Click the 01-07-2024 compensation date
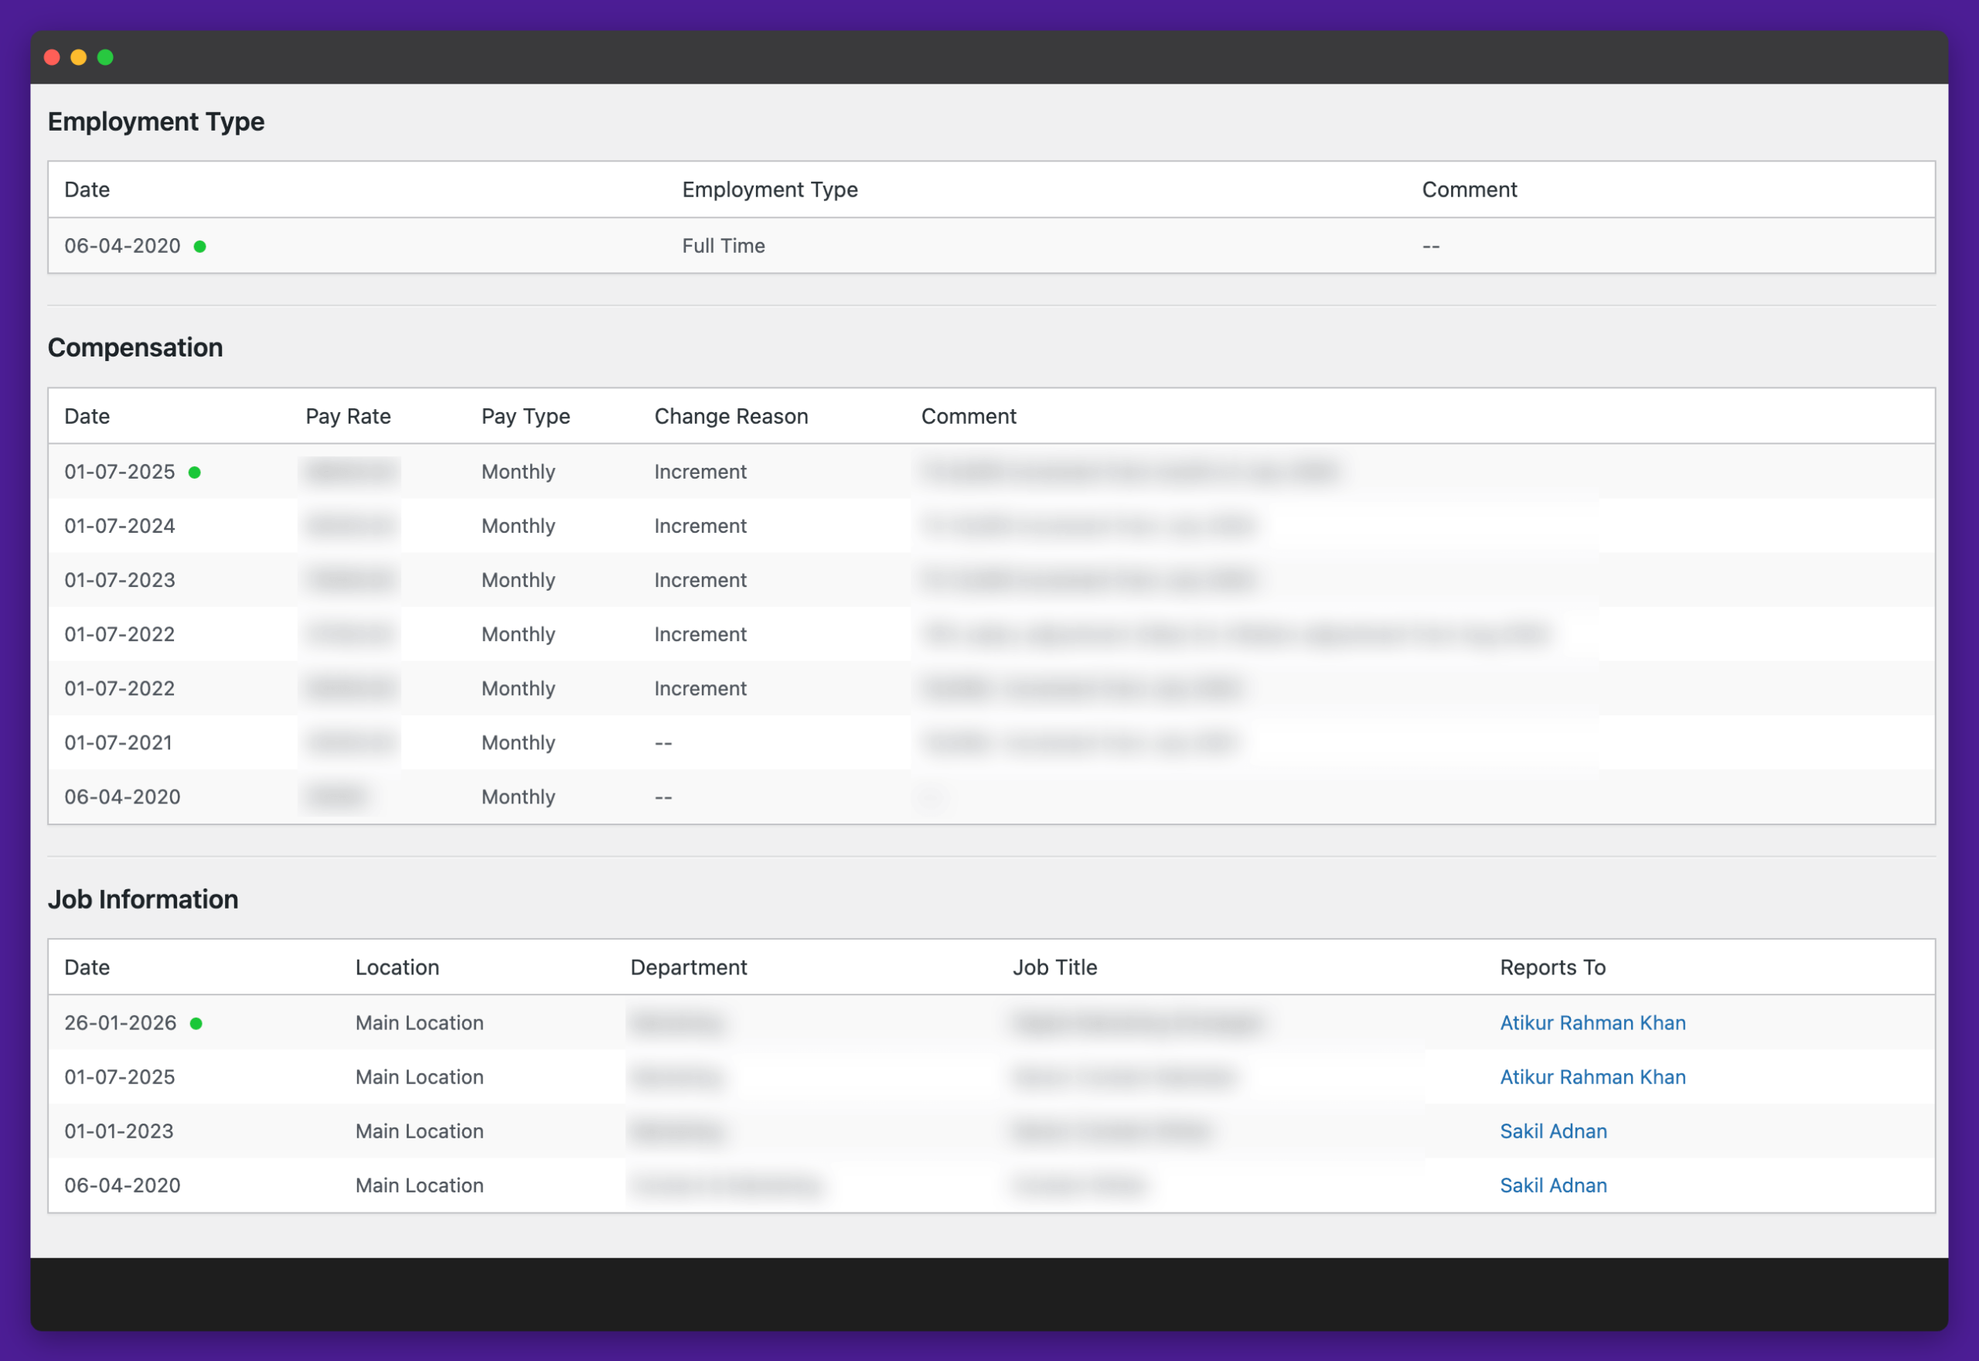 119,526
